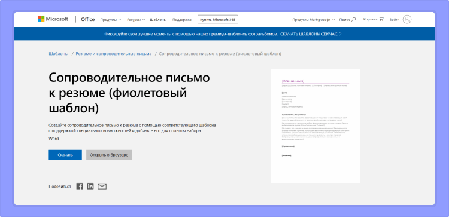Click СКАЧАТЬ ШАБЛОНЫ СЕЙЧАС banner link
Image resolution: width=449 pixels, height=217 pixels.
311,33
